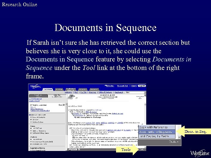Open the Chapter 5 link in document hierarchy

pos(77,114)
